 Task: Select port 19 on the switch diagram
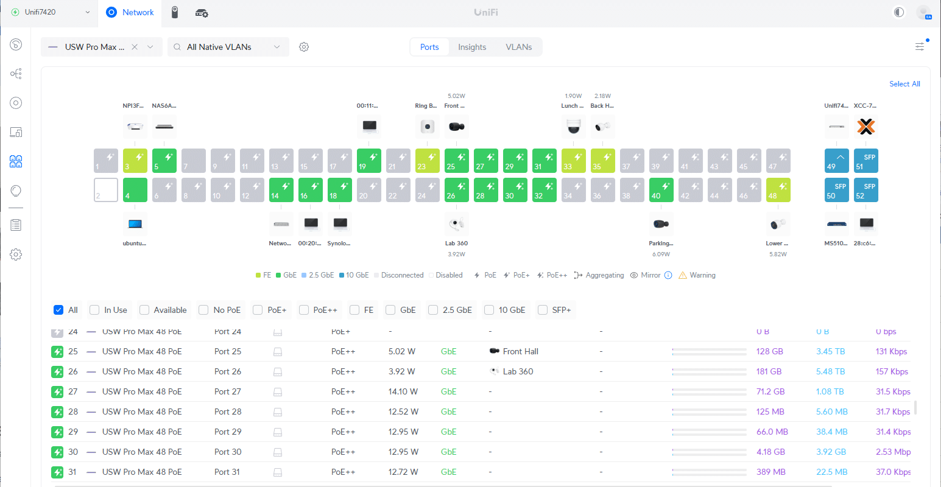tap(369, 161)
